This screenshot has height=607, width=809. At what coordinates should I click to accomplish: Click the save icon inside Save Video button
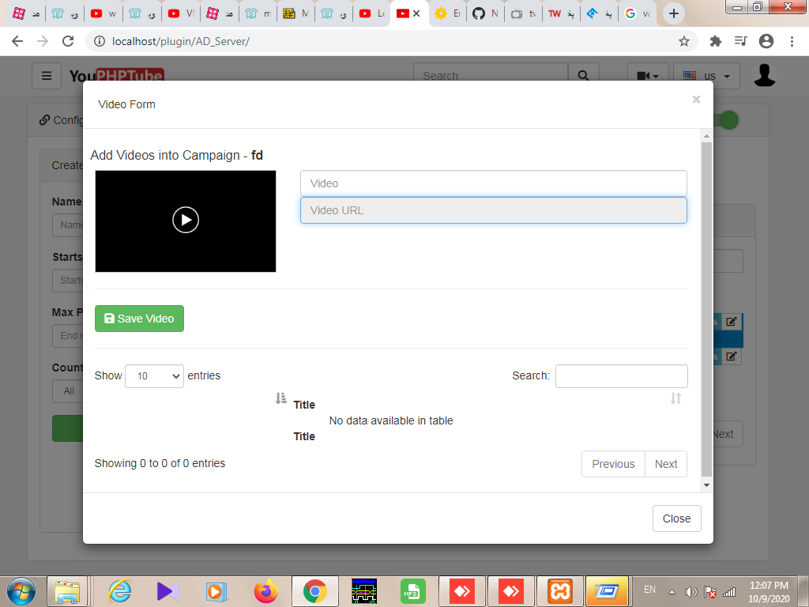(x=109, y=319)
